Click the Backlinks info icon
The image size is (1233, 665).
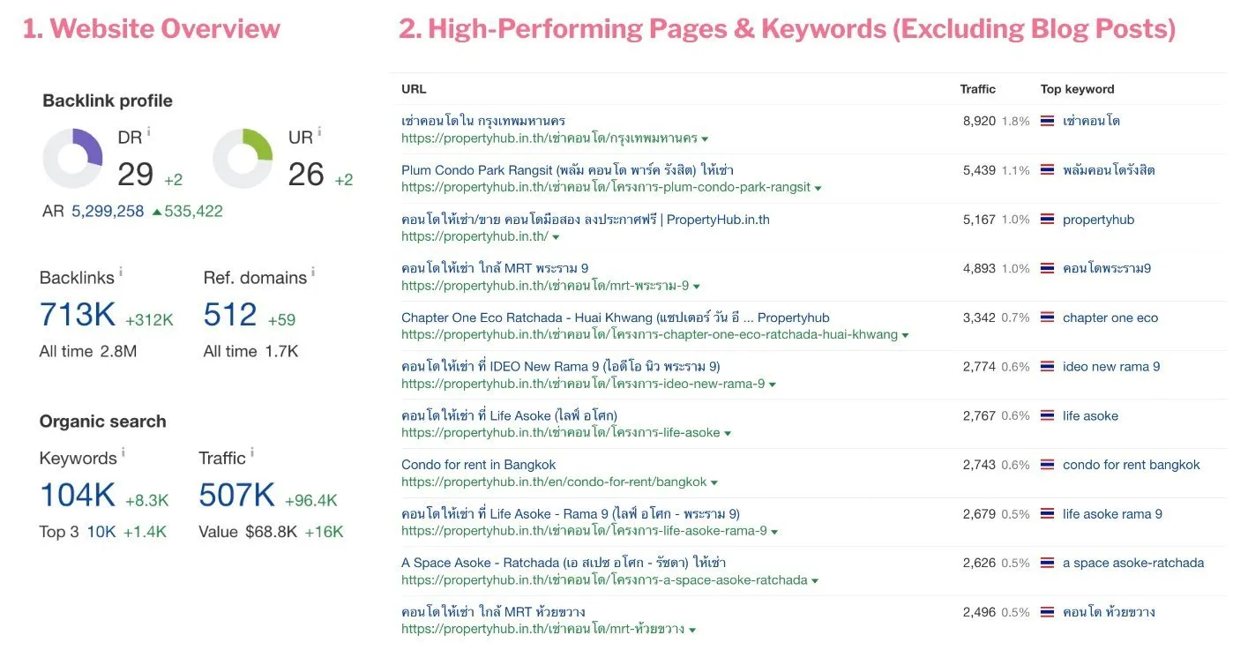[121, 273]
